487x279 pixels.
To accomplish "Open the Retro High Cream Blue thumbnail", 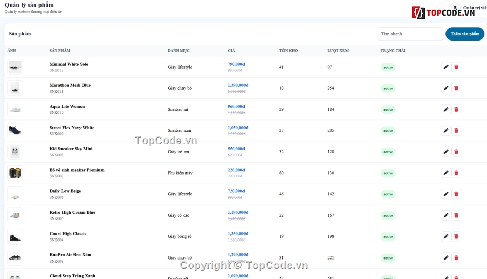I will pos(15,215).
